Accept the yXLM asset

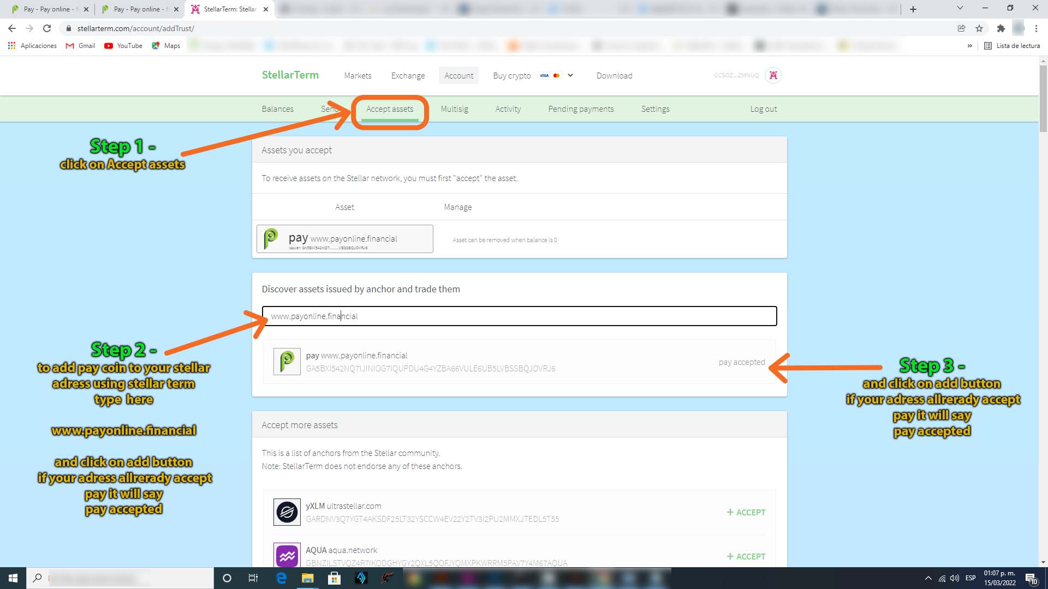746,512
